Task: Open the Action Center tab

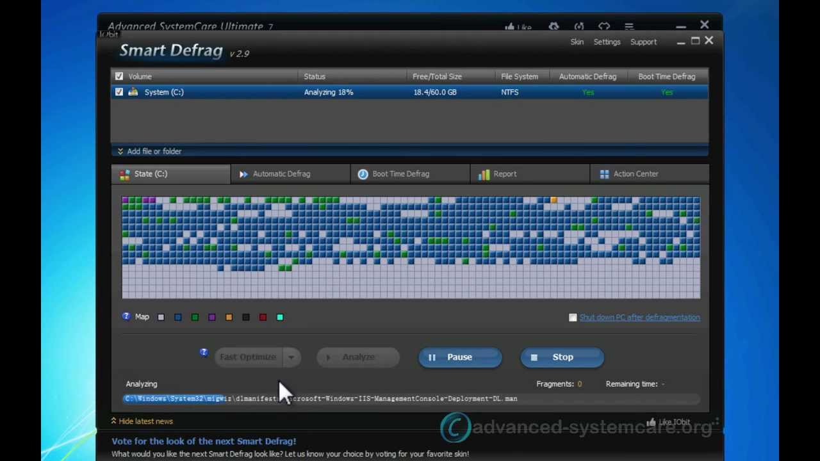Action: tap(649, 174)
